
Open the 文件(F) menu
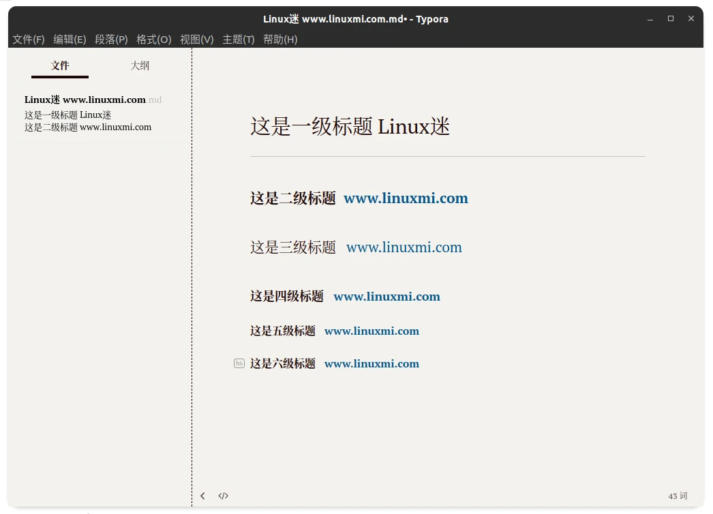coord(28,40)
